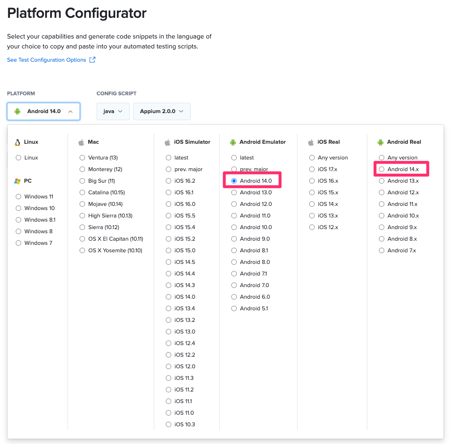Click the selected Android 14.0 emulator radio
Viewport: 456px width, 447px height.
[234, 181]
